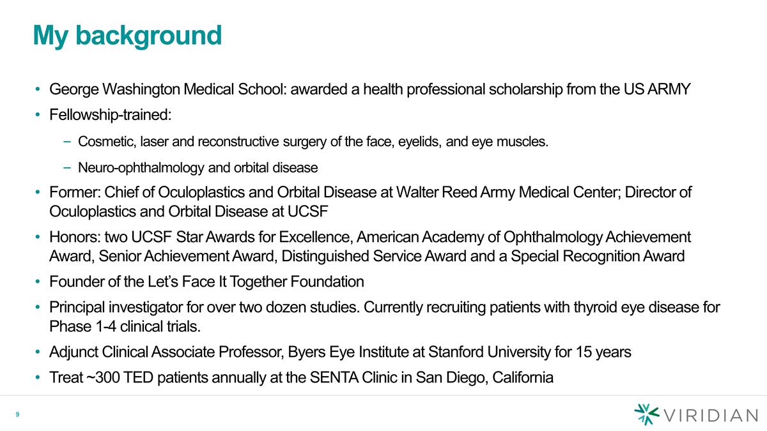Select the Let's Face It Together Foundation bullet
The image size is (767, 431).
(x=206, y=282)
